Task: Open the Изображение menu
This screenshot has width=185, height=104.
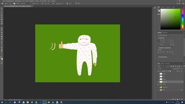Action: (18, 1)
